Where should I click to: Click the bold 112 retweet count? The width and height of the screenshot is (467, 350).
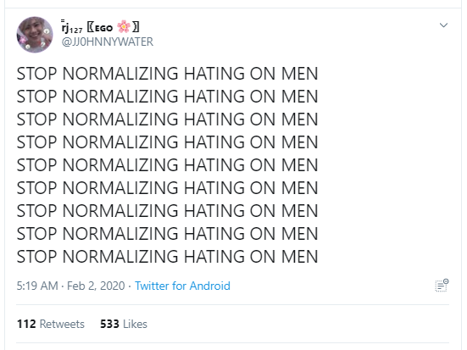[x=26, y=324]
